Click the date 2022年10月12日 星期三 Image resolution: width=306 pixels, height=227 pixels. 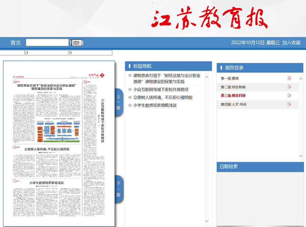click(255, 43)
